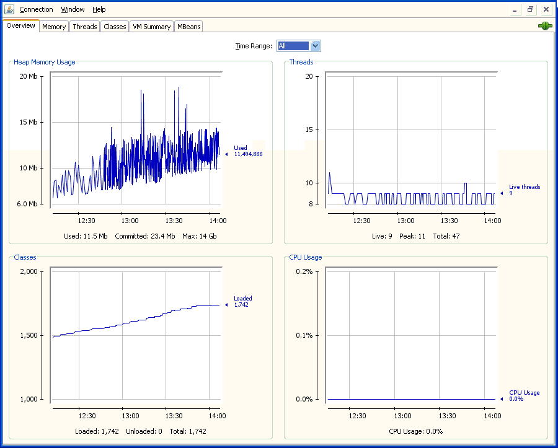Viewport: 558px width, 448px height.
Task: Open the VM Summary tab
Action: coord(151,27)
